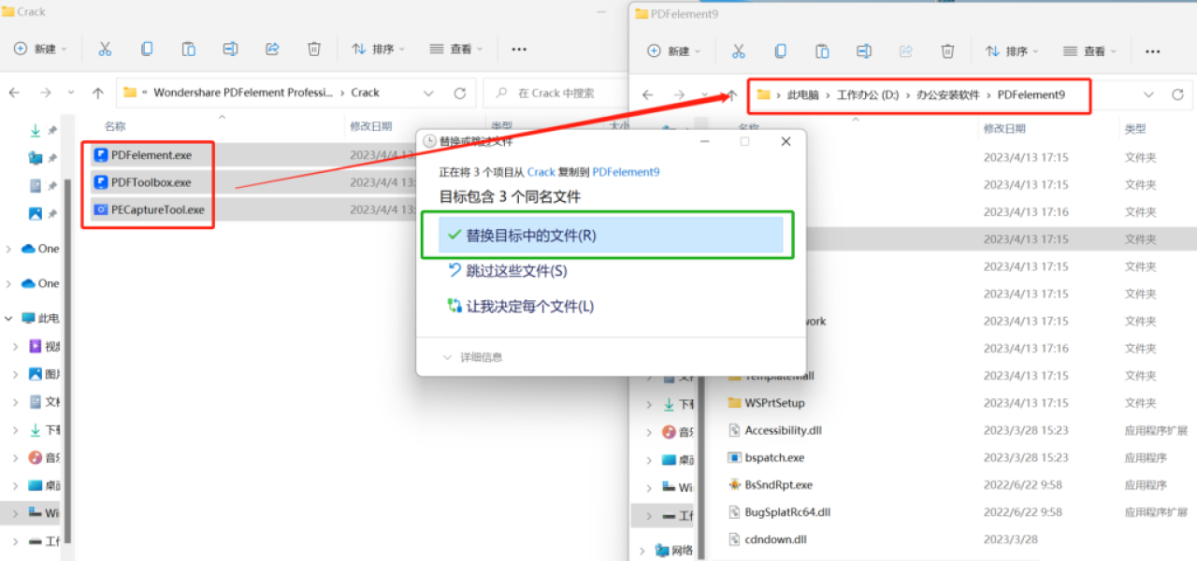This screenshot has width=1197, height=561.
Task: Click the Crack source link in the dialog
Action: tap(541, 172)
